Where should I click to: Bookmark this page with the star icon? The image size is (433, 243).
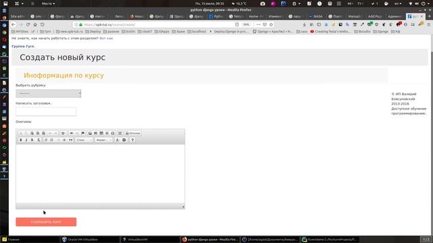coord(271,24)
